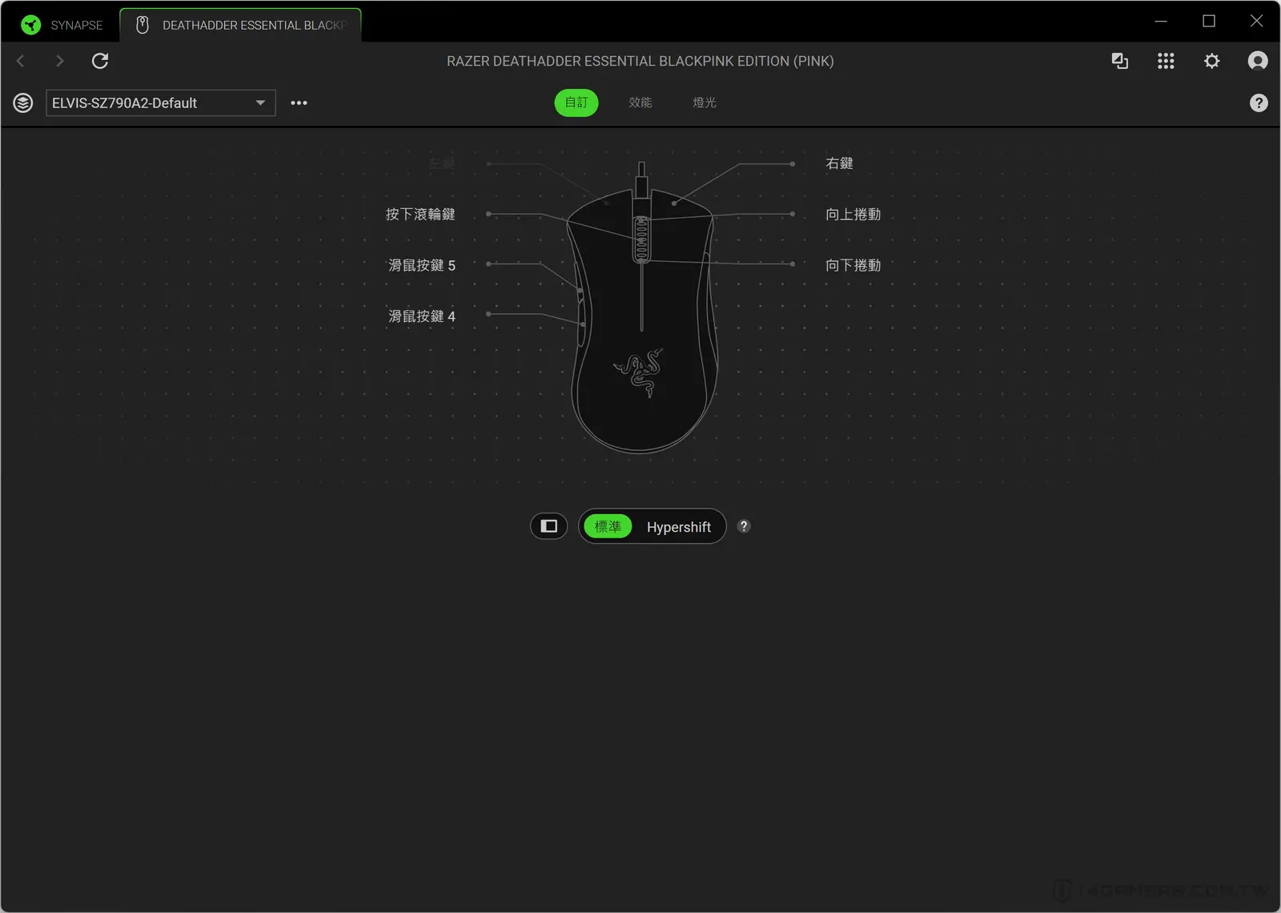
Task: Select the 滑鼠按鍵 4 assignment
Action: [422, 316]
